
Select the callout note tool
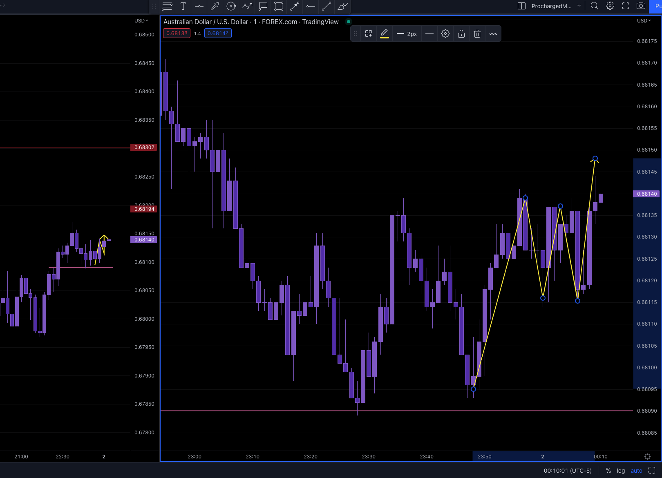coord(263,6)
